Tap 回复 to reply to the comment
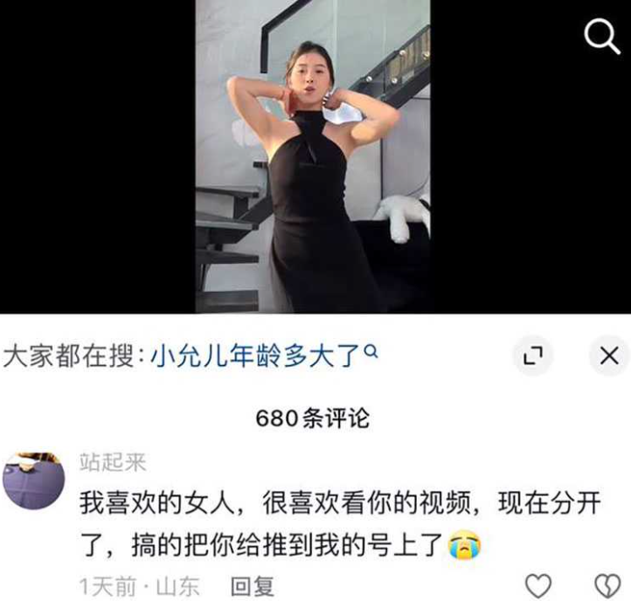This screenshot has width=631, height=601. (253, 586)
